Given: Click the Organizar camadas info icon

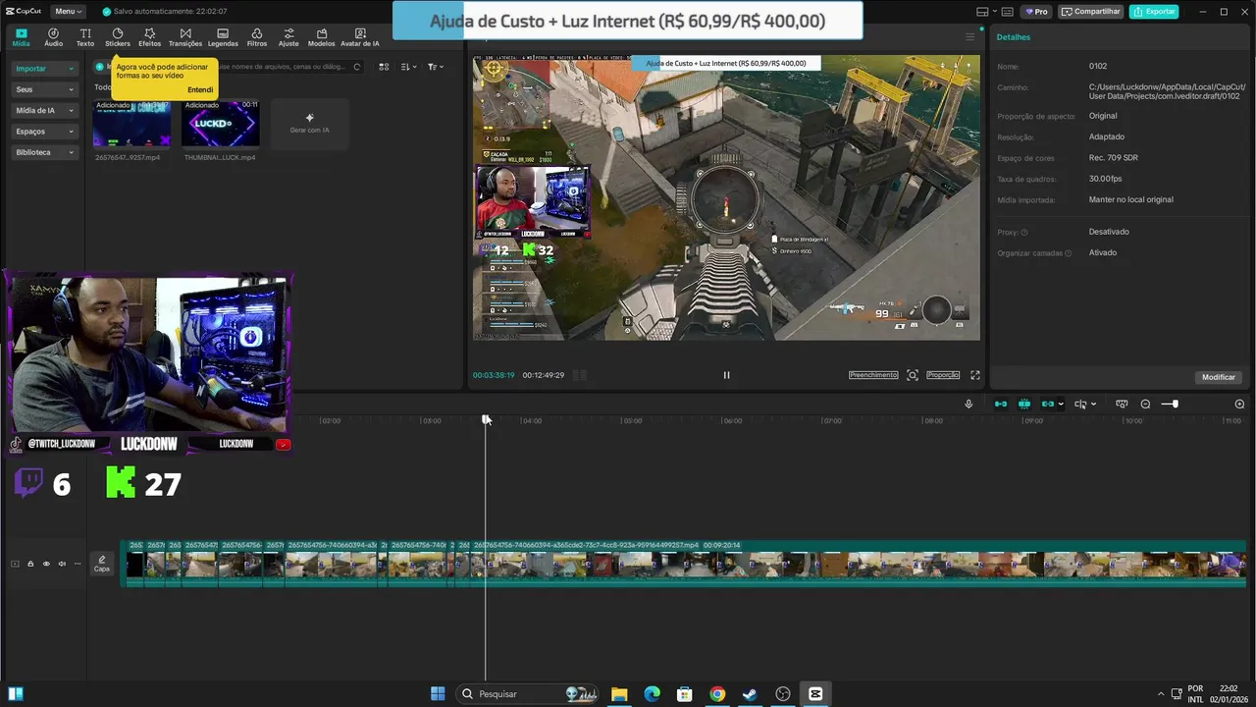Looking at the screenshot, I should pos(1071,253).
